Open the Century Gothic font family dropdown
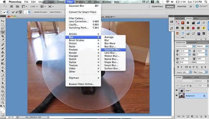This screenshot has height=119, width=209. click(x=194, y=46)
